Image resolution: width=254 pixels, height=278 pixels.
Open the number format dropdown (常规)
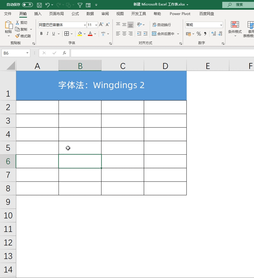(x=221, y=25)
